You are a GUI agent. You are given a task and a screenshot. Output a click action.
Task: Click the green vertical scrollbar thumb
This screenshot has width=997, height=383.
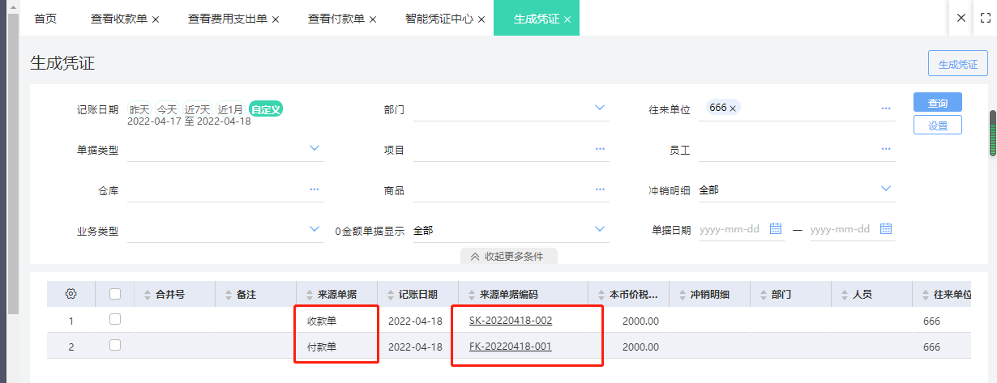click(x=992, y=133)
